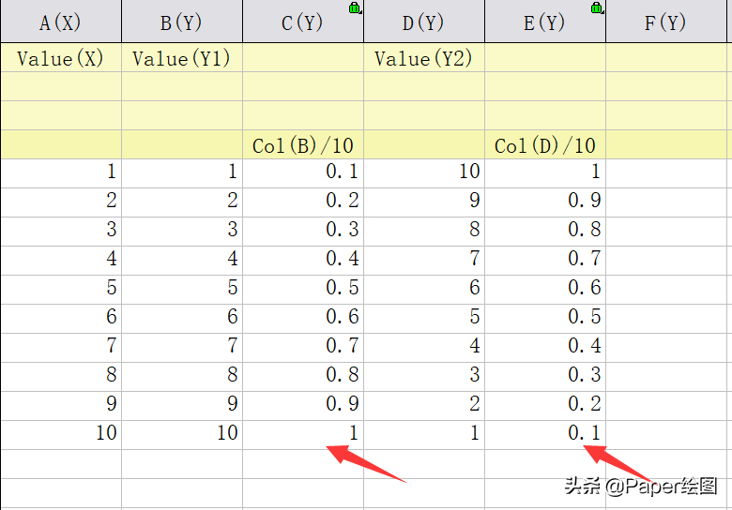Select column C cell with value 0.1
Viewport: 732px width, 510px height.
(303, 173)
